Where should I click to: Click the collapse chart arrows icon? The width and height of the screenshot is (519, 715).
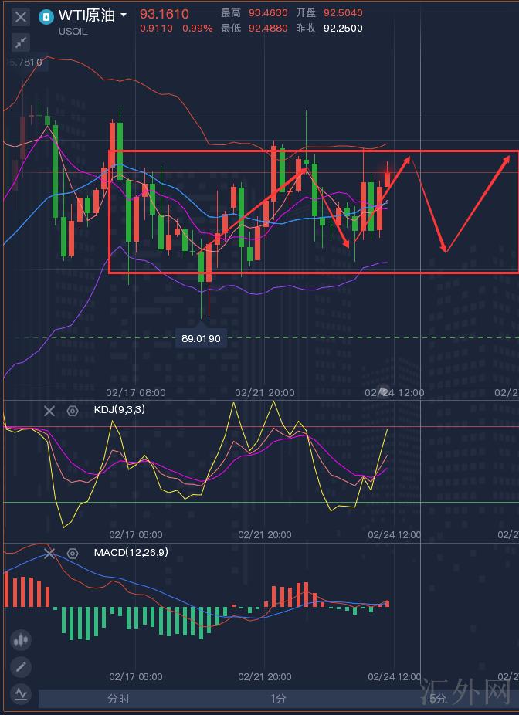(x=21, y=42)
